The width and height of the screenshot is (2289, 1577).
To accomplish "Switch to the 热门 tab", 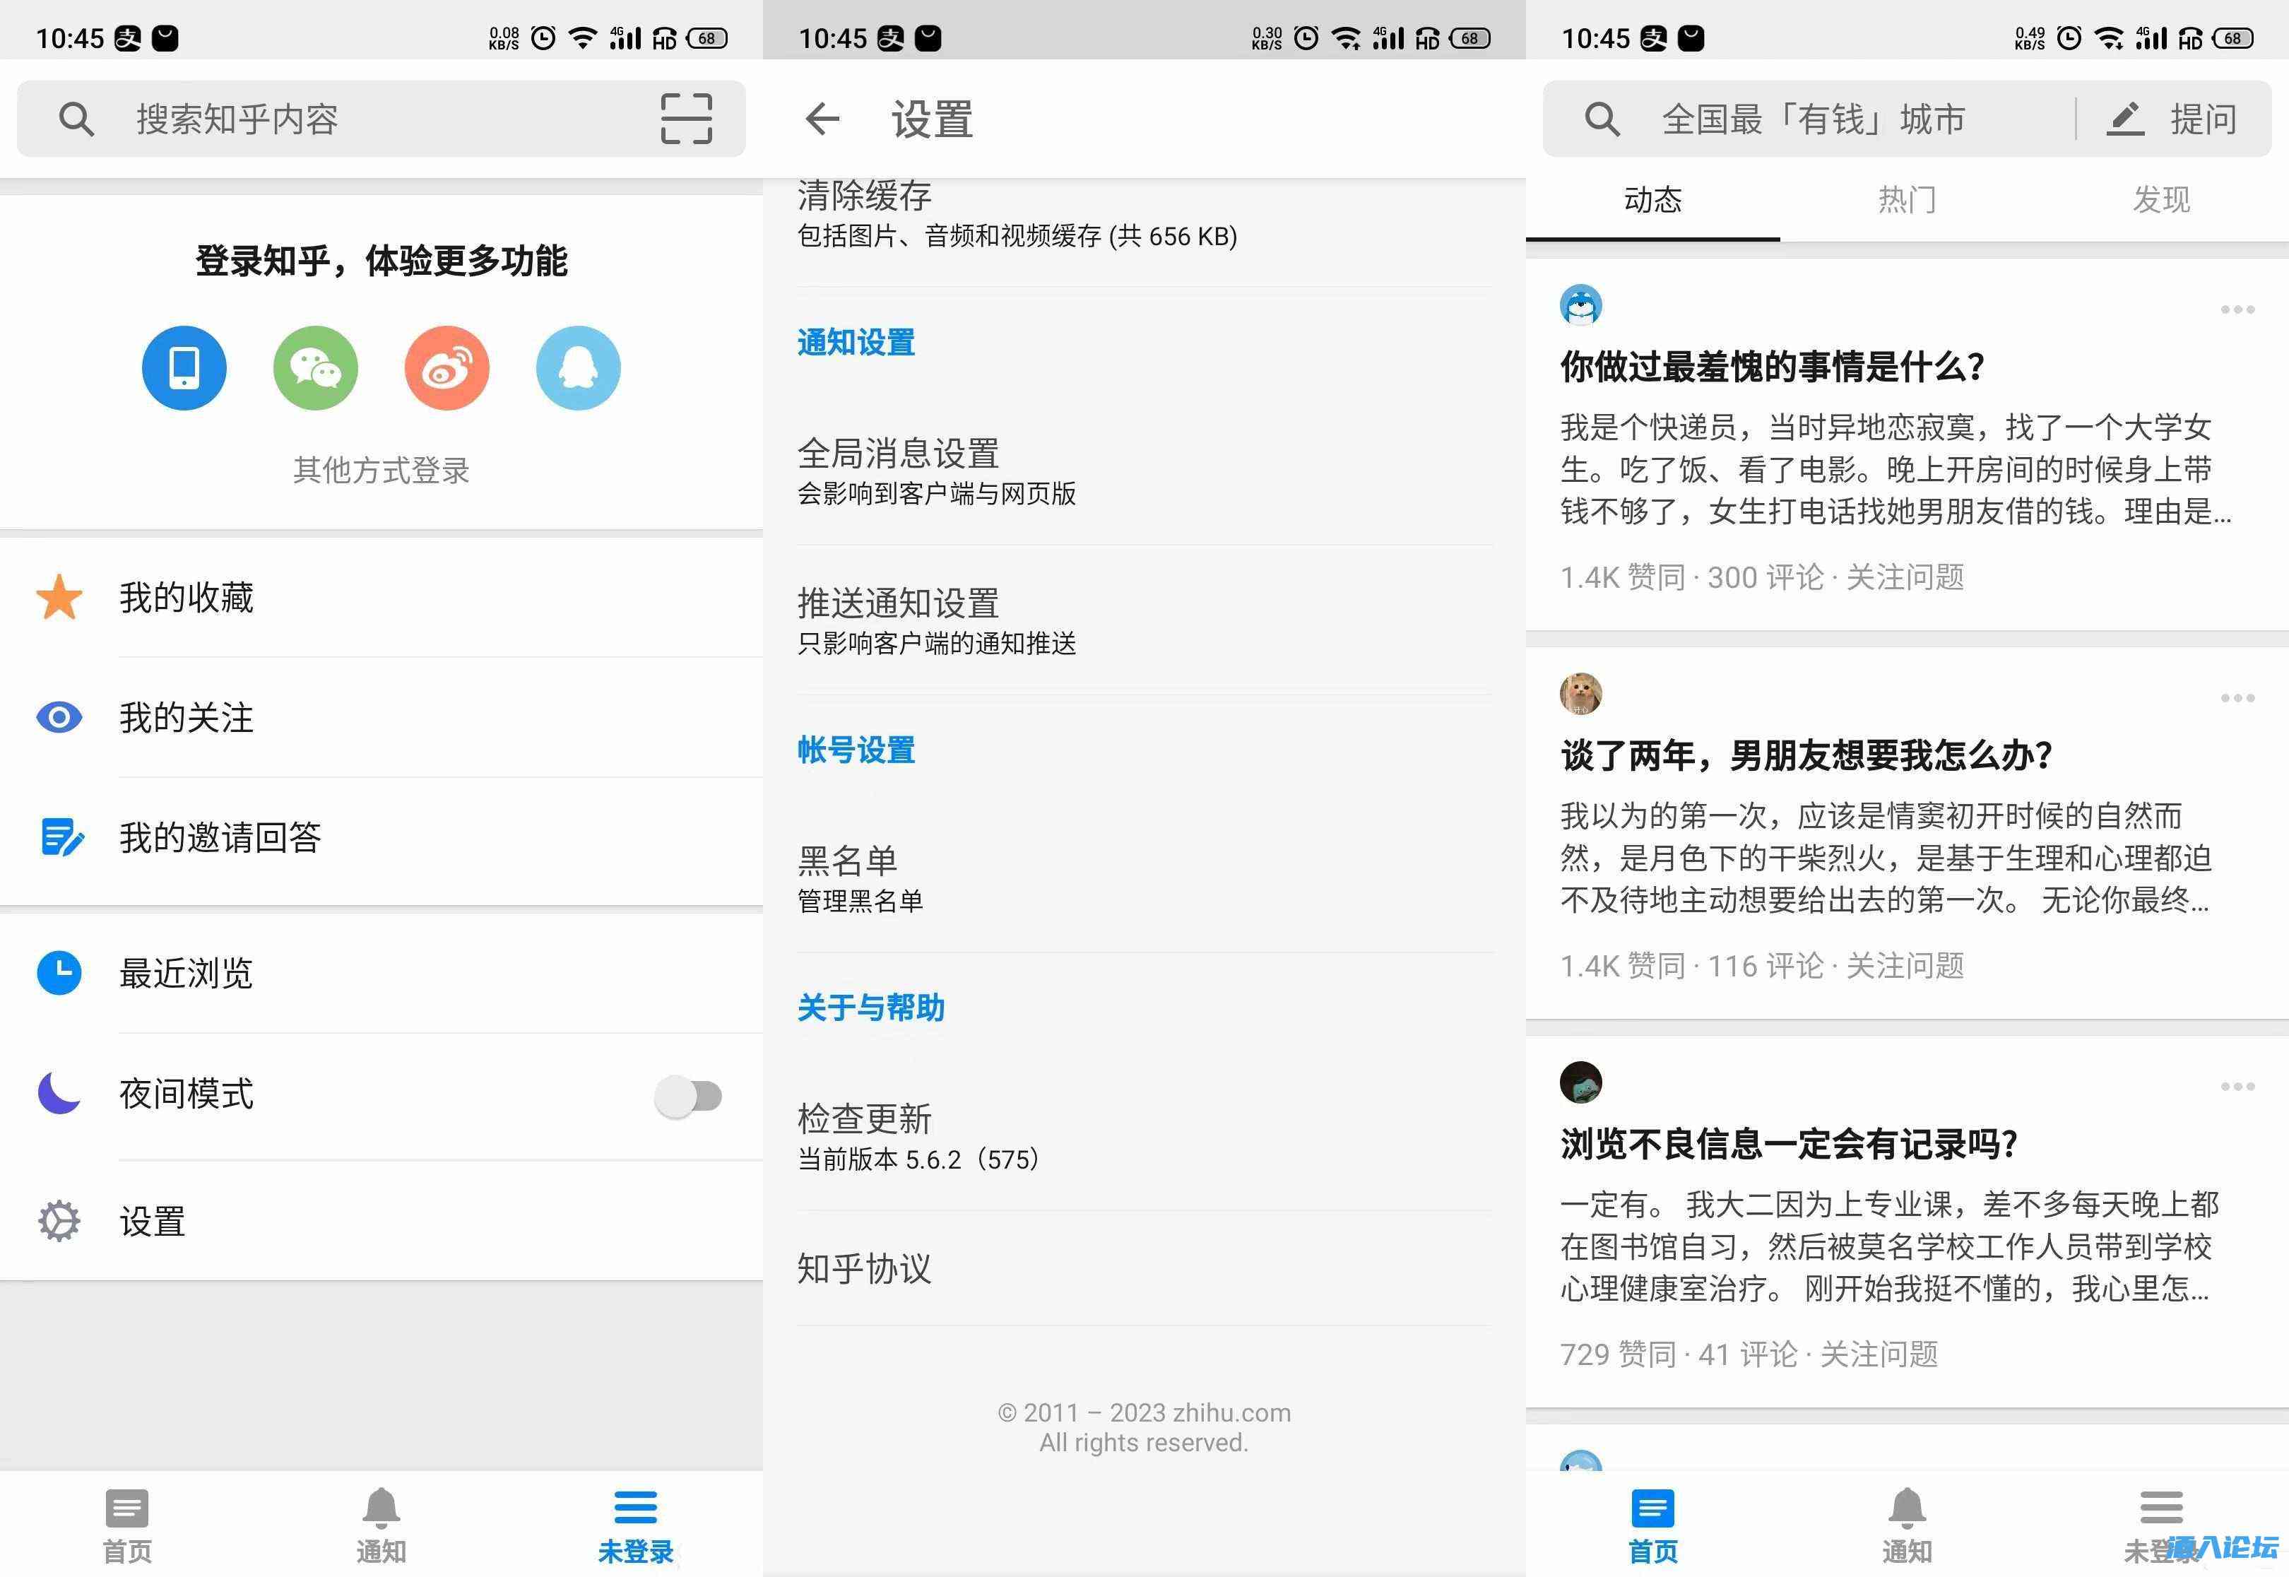I will coord(1907,199).
